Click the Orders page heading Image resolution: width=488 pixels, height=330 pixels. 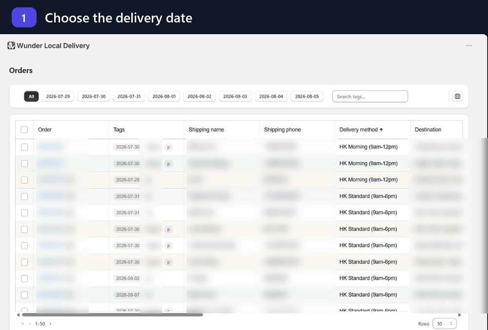point(21,70)
